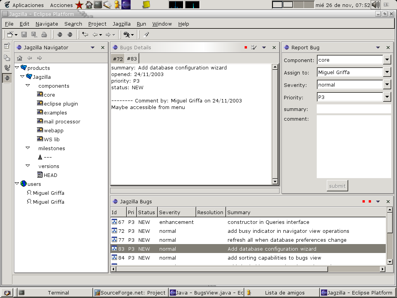Click the comment text area
397x298 pixels.
pos(354,146)
